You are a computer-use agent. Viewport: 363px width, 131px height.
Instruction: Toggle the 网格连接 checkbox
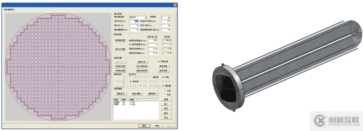click(x=159, y=62)
